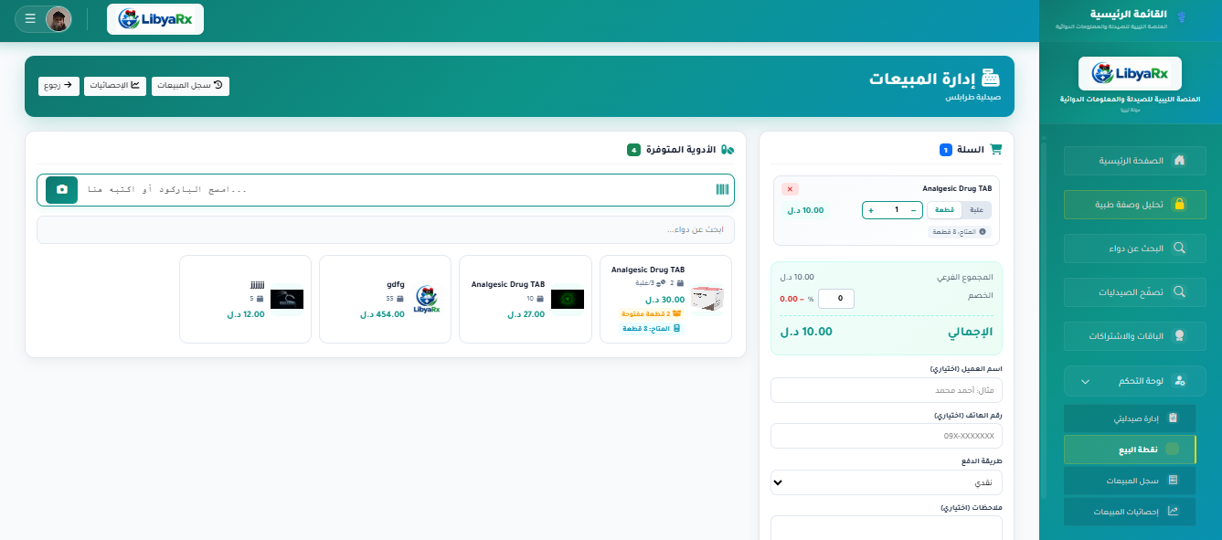The height and width of the screenshot is (540, 1222).
Task: Open سجل المبيعات from header buttons
Action: click(x=190, y=86)
